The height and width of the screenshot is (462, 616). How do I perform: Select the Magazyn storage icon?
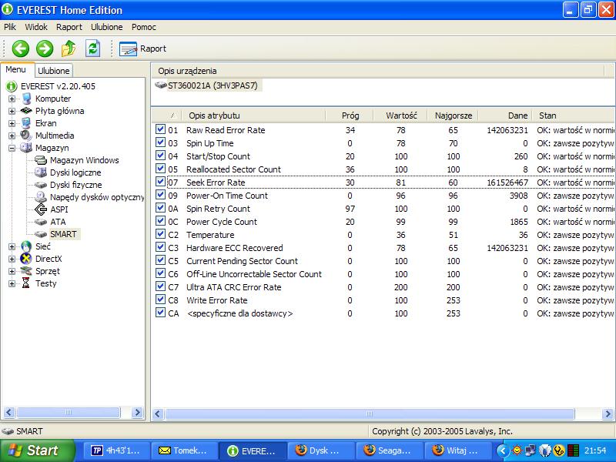tap(26, 148)
